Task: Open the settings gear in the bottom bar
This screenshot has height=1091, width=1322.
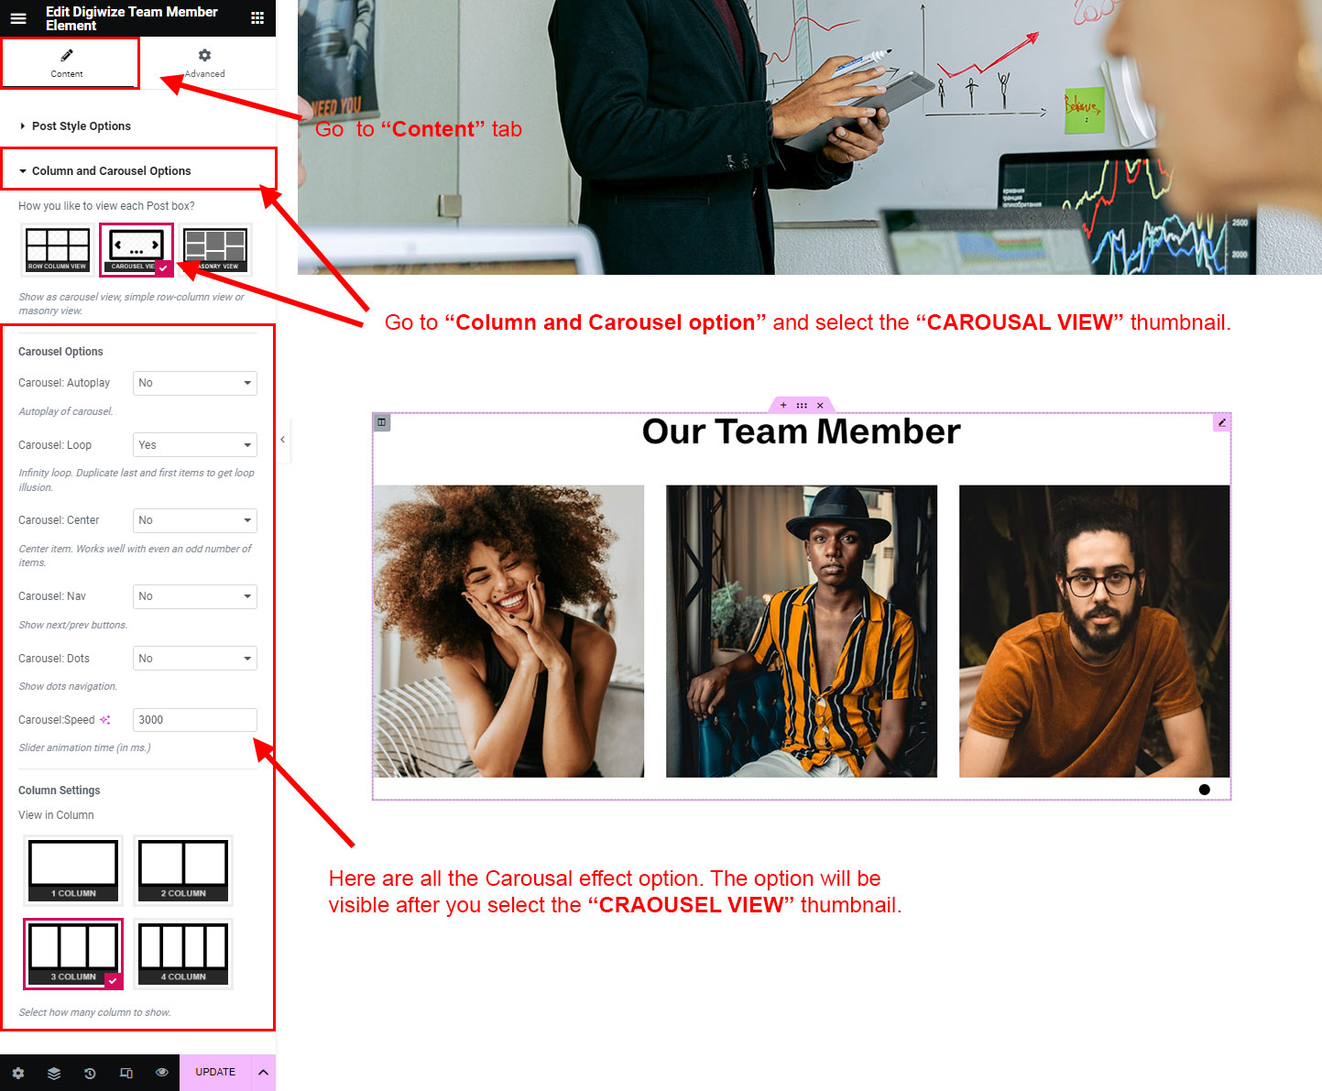Action: pyautogui.click(x=18, y=1073)
